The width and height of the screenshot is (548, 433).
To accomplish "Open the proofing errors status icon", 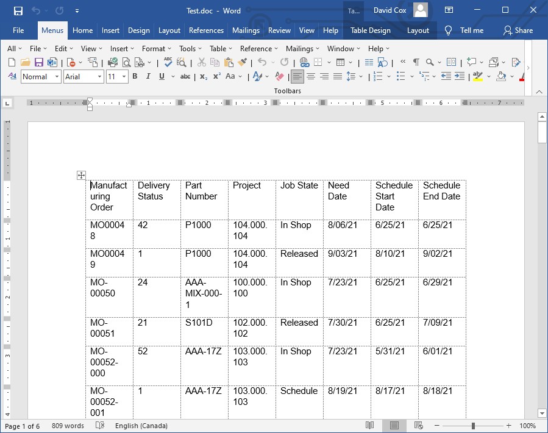I will [x=100, y=425].
